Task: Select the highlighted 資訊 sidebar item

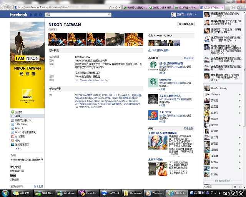Action: coord(27,116)
